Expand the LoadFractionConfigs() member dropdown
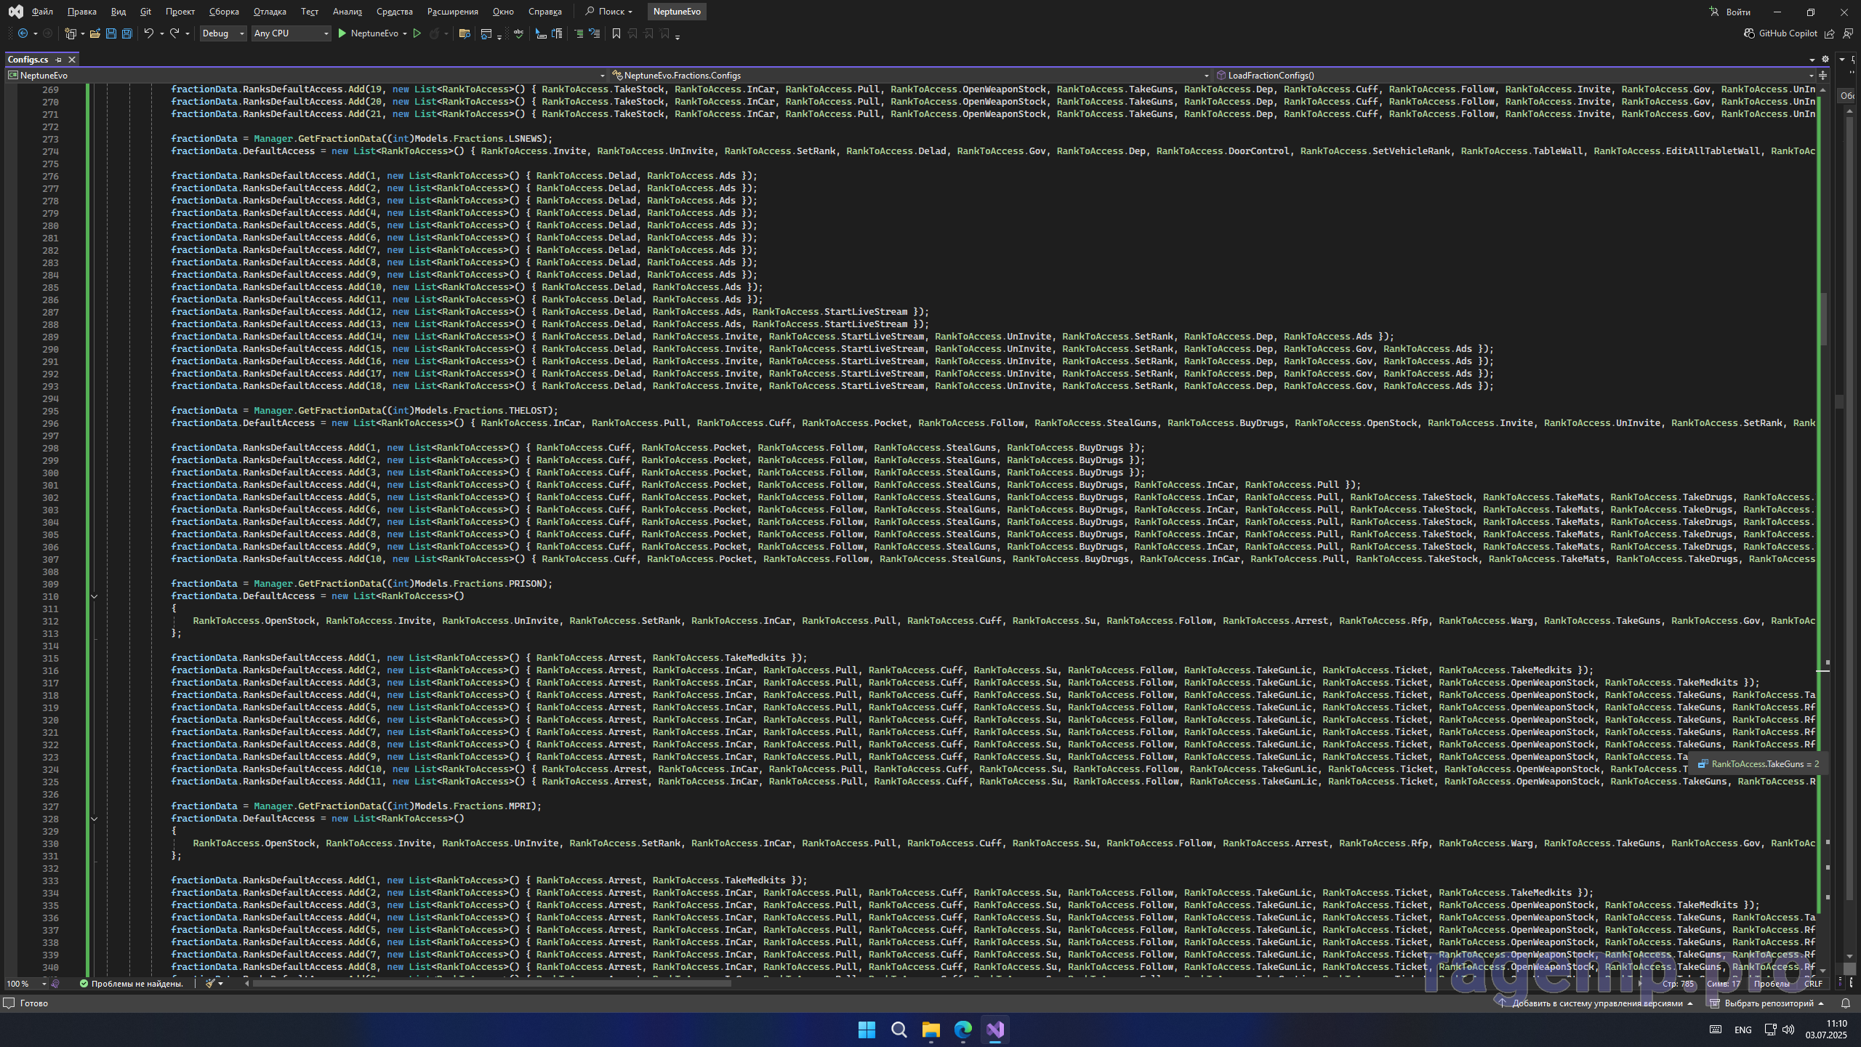This screenshot has height=1047, width=1861. coord(1810,76)
